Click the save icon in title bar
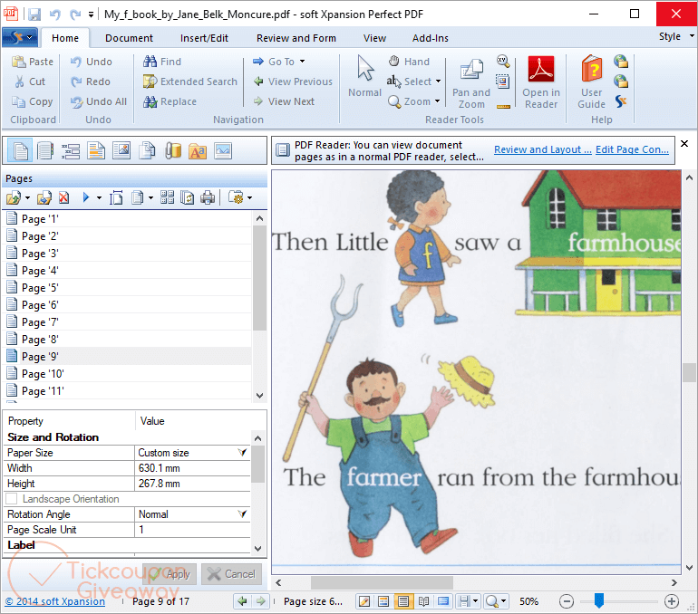The width and height of the screenshot is (698, 614). (34, 14)
